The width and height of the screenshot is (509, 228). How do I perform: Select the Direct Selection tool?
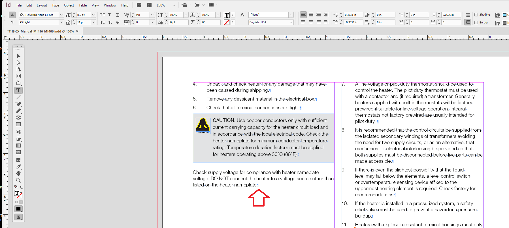18,63
